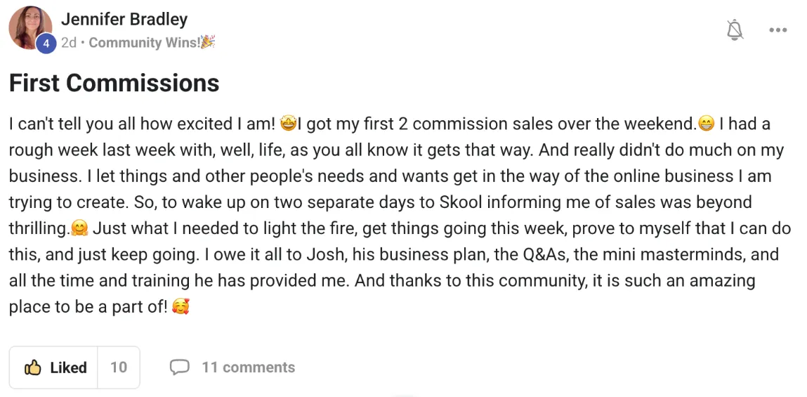This screenshot has height=397, width=807.
Task: Select the Community Wins category
Action: [143, 43]
